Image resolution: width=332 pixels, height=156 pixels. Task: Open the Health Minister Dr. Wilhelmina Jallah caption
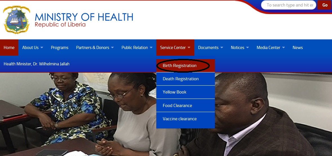tap(37, 64)
